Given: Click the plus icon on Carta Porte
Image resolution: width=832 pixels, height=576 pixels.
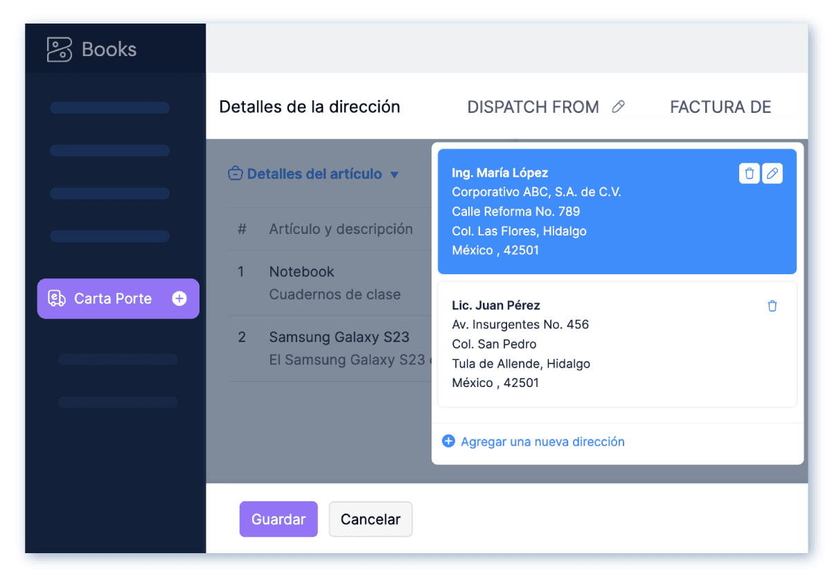Looking at the screenshot, I should pyautogui.click(x=179, y=298).
